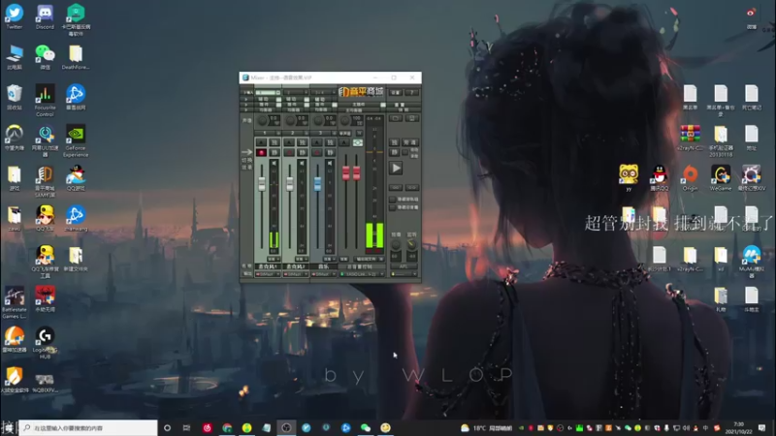Click the speaker icon on mixer channel 2
This screenshot has height=436, width=776.
[x=302, y=163]
